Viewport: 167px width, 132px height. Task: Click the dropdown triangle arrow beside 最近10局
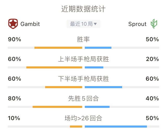(95, 24)
